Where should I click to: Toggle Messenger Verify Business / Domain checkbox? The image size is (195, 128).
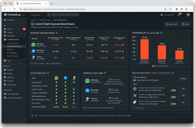66,86
